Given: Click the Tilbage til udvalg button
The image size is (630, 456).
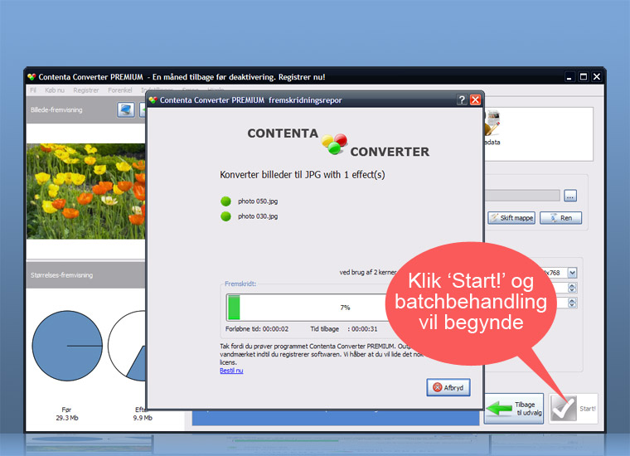Looking at the screenshot, I should click(514, 409).
